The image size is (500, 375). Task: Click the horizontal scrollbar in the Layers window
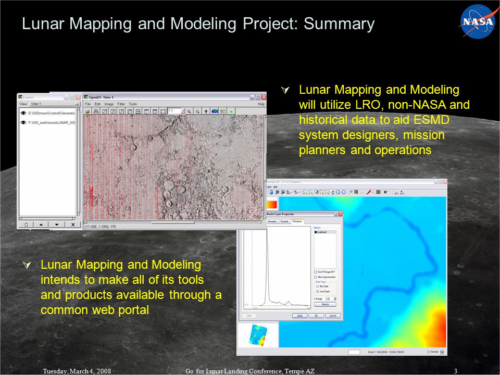[47, 219]
